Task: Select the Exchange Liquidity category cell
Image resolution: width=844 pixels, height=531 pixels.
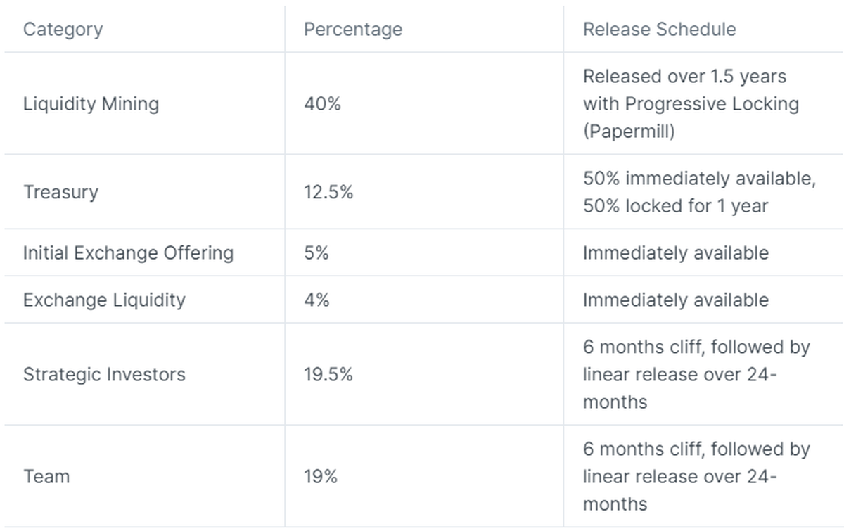Action: [x=104, y=300]
